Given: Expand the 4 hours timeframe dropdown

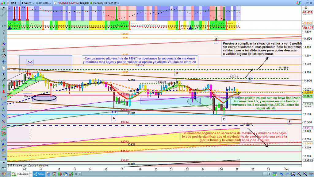Looking at the screenshot, I should coord(27,3).
